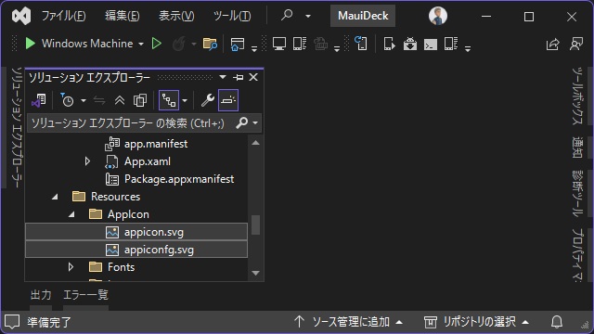594x334 pixels.
Task: Open the search options dropdown arrow in title bar
Action: point(308,17)
